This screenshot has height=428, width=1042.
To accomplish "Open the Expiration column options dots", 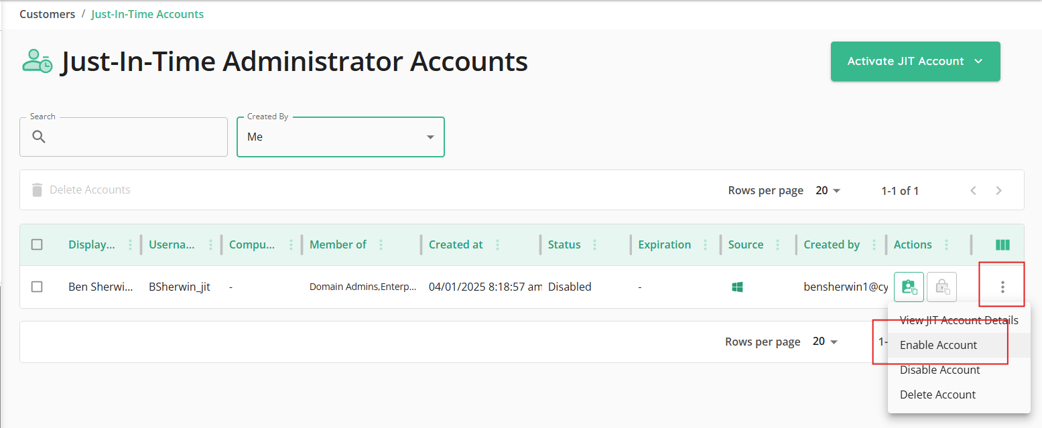I will coord(705,245).
